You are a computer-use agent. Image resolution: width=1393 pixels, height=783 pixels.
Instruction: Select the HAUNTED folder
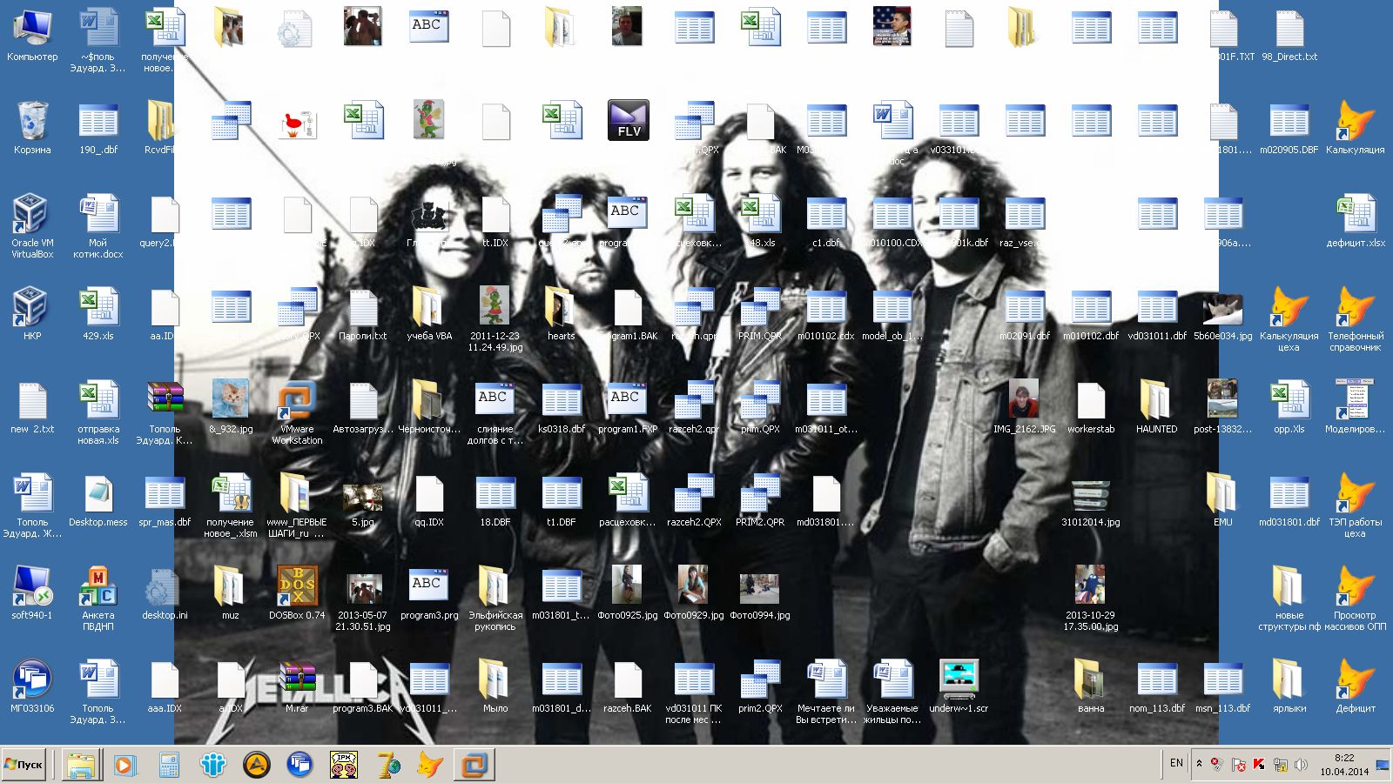(x=1157, y=407)
